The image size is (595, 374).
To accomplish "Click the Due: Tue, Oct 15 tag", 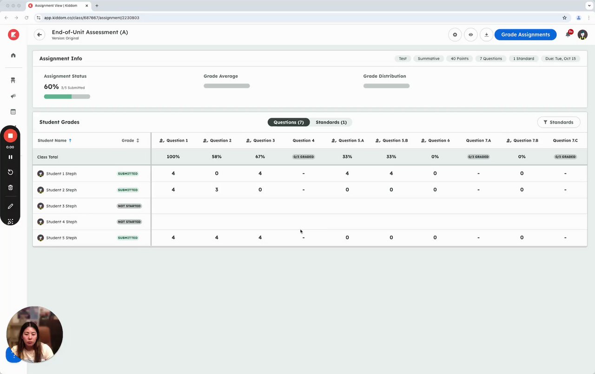I will 561,59.
